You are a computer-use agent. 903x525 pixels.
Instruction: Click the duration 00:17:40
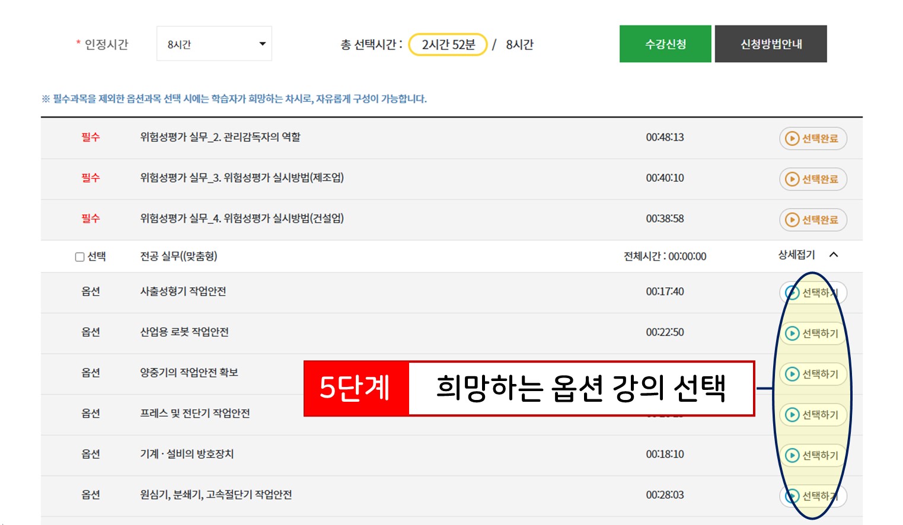pyautogui.click(x=665, y=291)
